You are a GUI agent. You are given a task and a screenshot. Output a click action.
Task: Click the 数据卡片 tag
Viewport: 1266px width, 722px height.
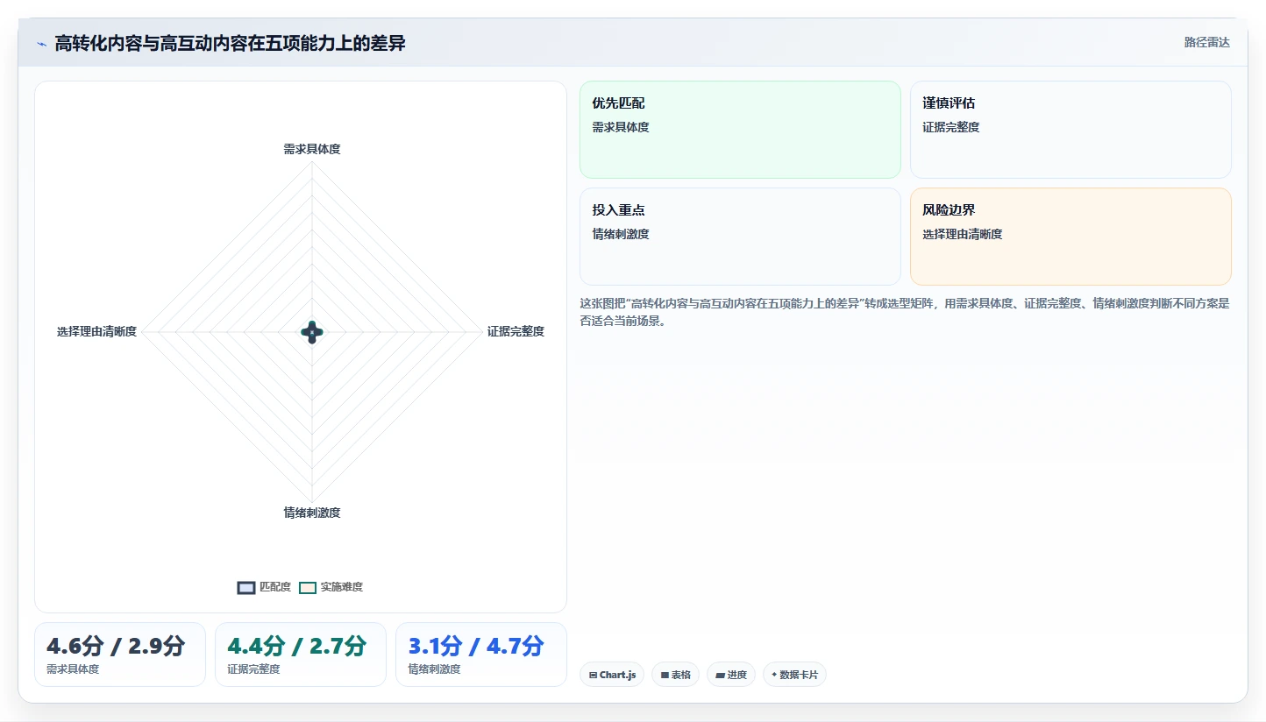794,675
